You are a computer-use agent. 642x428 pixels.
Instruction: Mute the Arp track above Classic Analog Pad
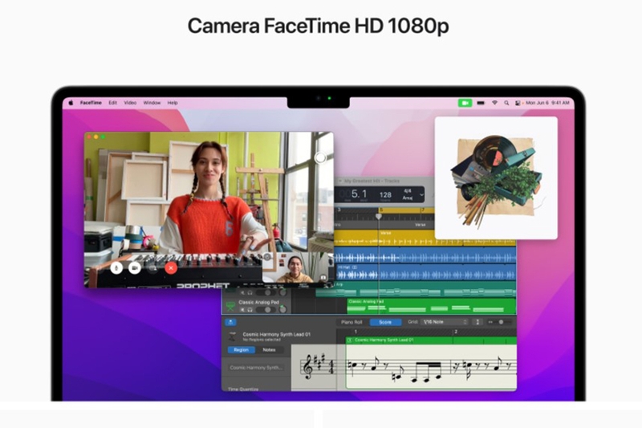(242, 292)
